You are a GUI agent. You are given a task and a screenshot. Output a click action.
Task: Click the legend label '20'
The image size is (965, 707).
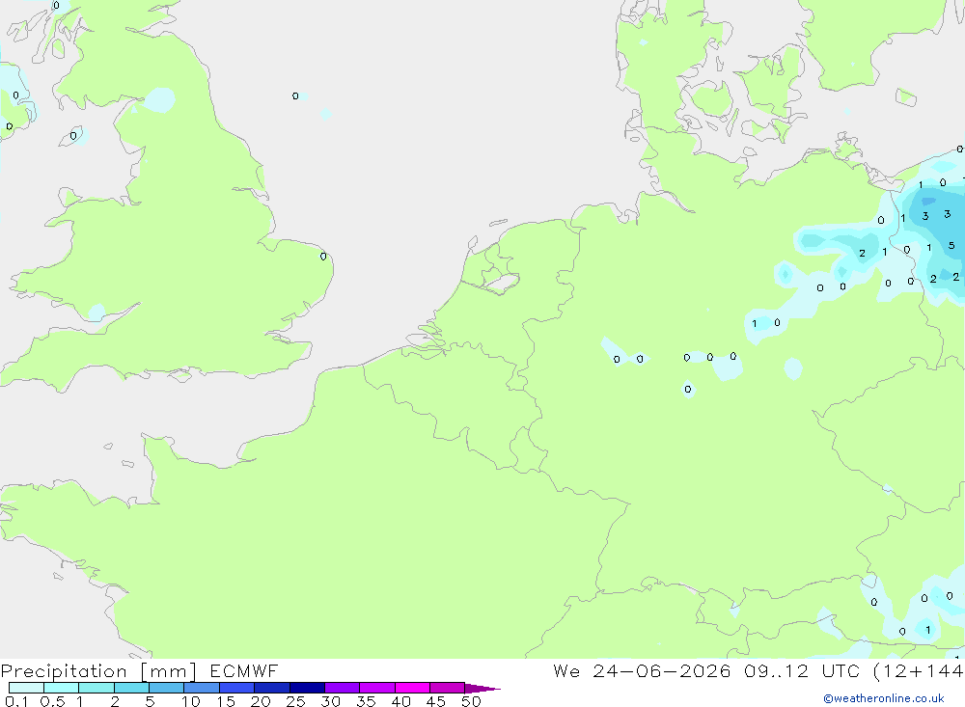[261, 701]
